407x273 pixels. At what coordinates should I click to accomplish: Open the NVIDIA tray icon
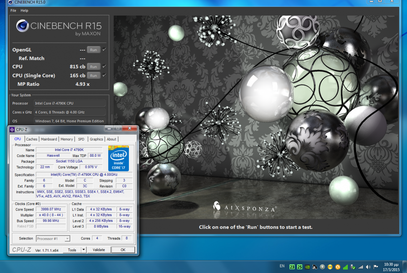click(x=307, y=267)
